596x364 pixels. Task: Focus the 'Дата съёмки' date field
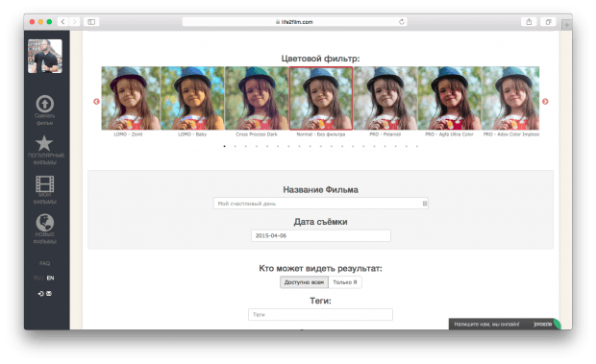pos(321,235)
